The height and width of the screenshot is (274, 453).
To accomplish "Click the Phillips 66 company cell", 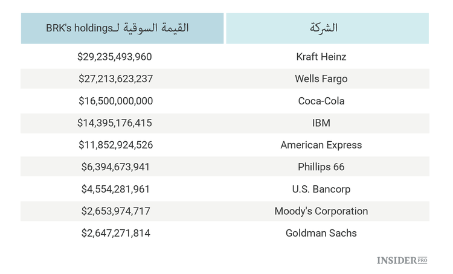I will pos(321,167).
